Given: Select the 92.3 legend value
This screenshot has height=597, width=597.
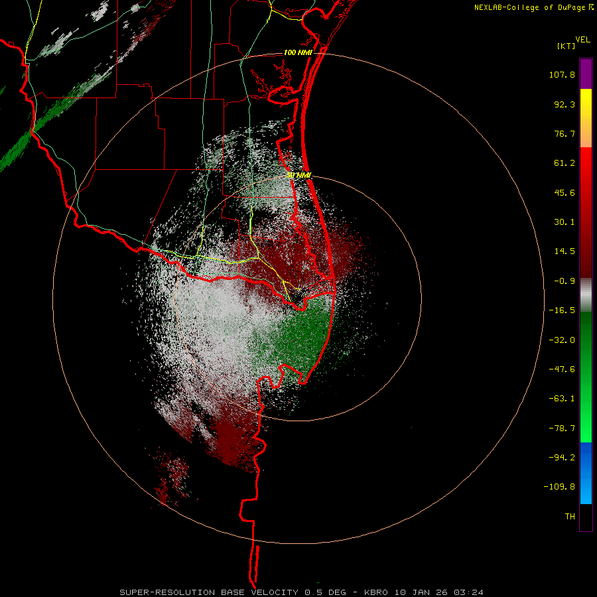Looking at the screenshot, I should [564, 104].
